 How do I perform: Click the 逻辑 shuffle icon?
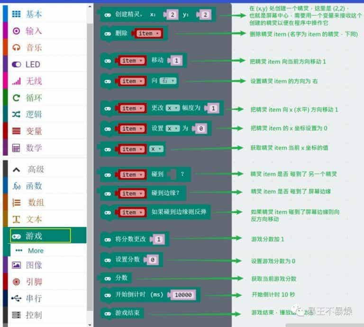[x=17, y=114]
